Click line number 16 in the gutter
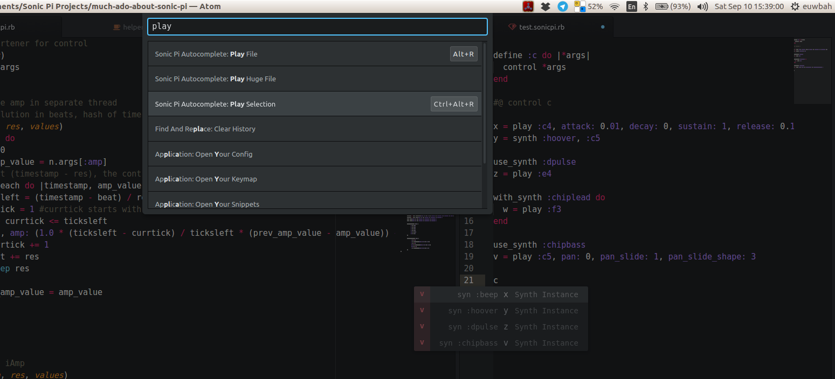835x379 pixels. (468, 221)
